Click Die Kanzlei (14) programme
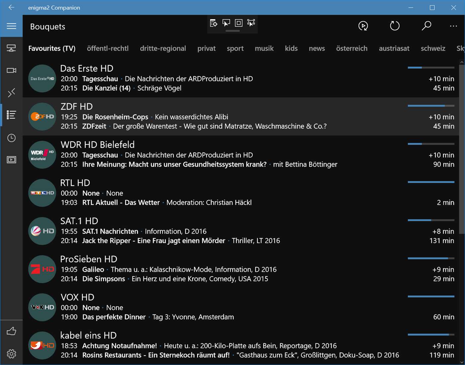Screen dimensions: 465x365 [x=106, y=88]
